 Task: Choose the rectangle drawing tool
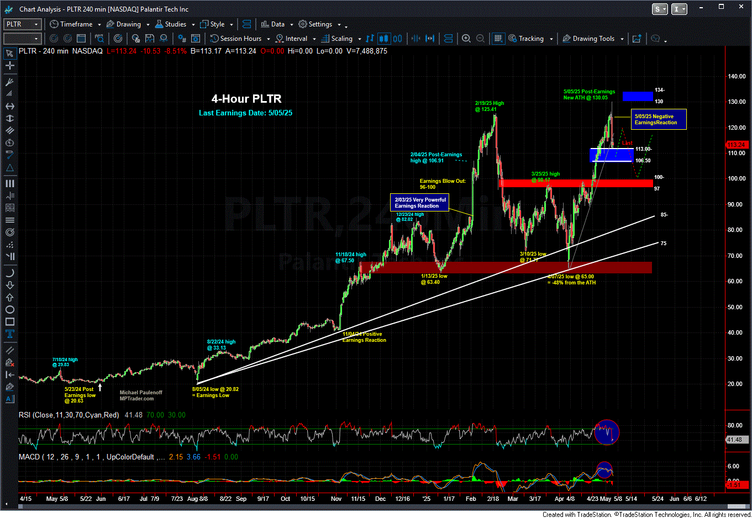click(x=9, y=321)
